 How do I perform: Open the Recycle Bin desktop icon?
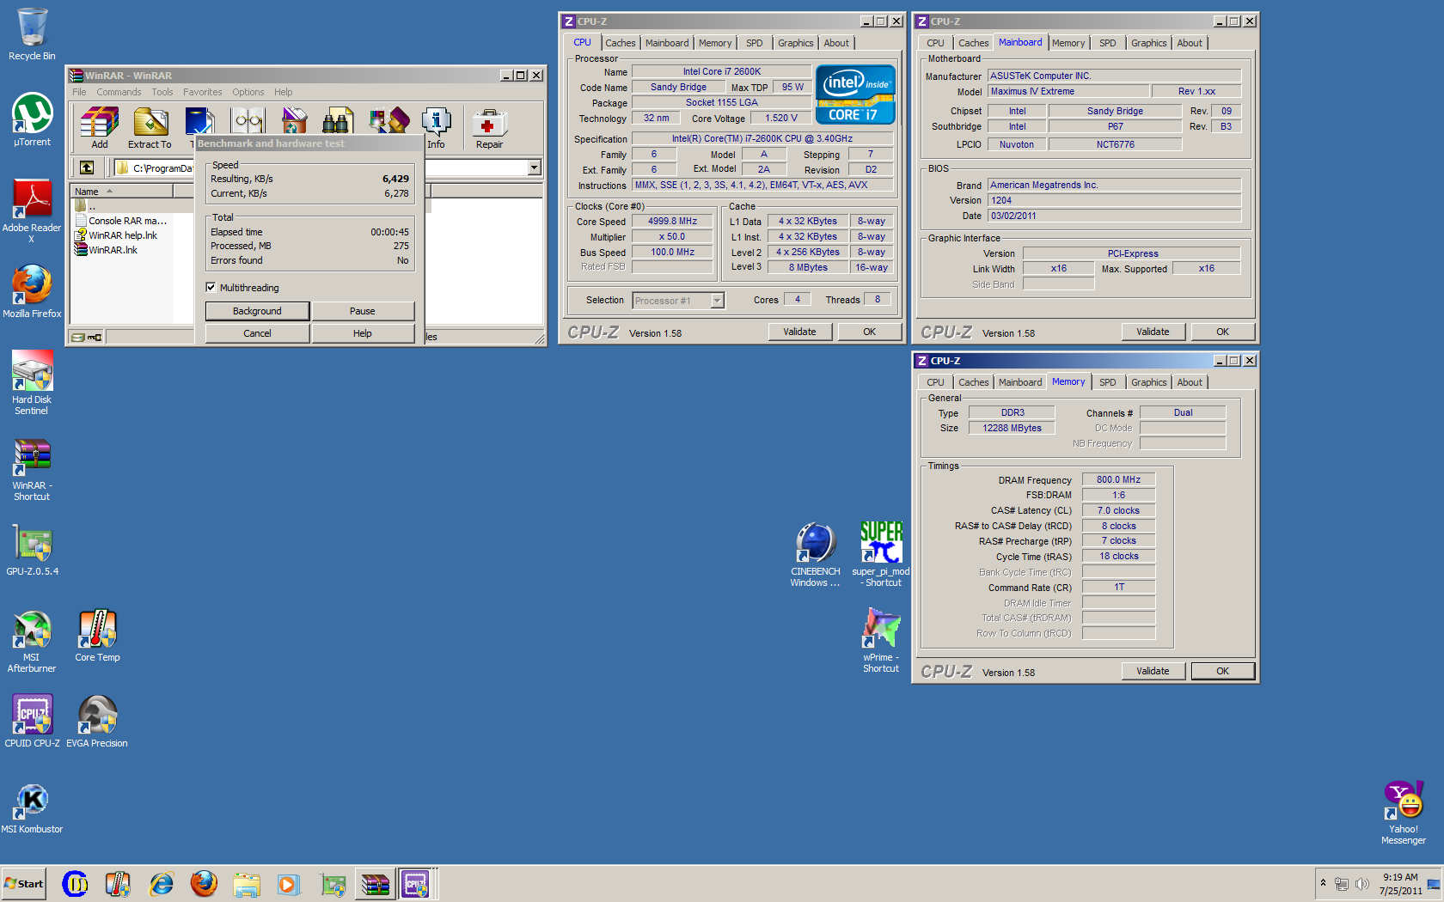[x=32, y=34]
